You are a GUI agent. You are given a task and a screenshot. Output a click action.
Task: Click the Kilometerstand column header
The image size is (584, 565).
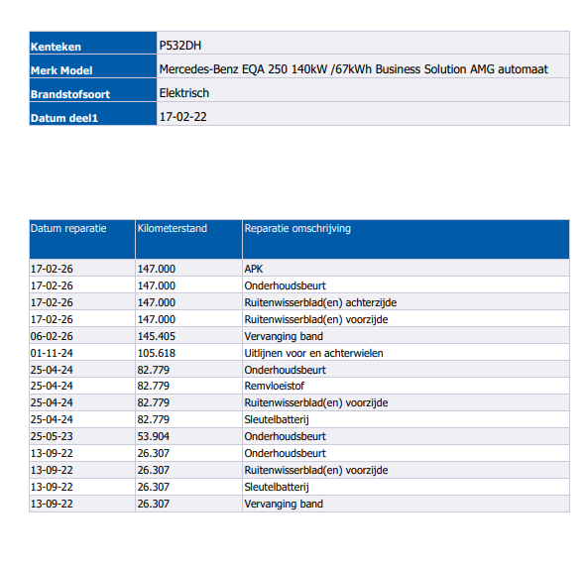(188, 239)
